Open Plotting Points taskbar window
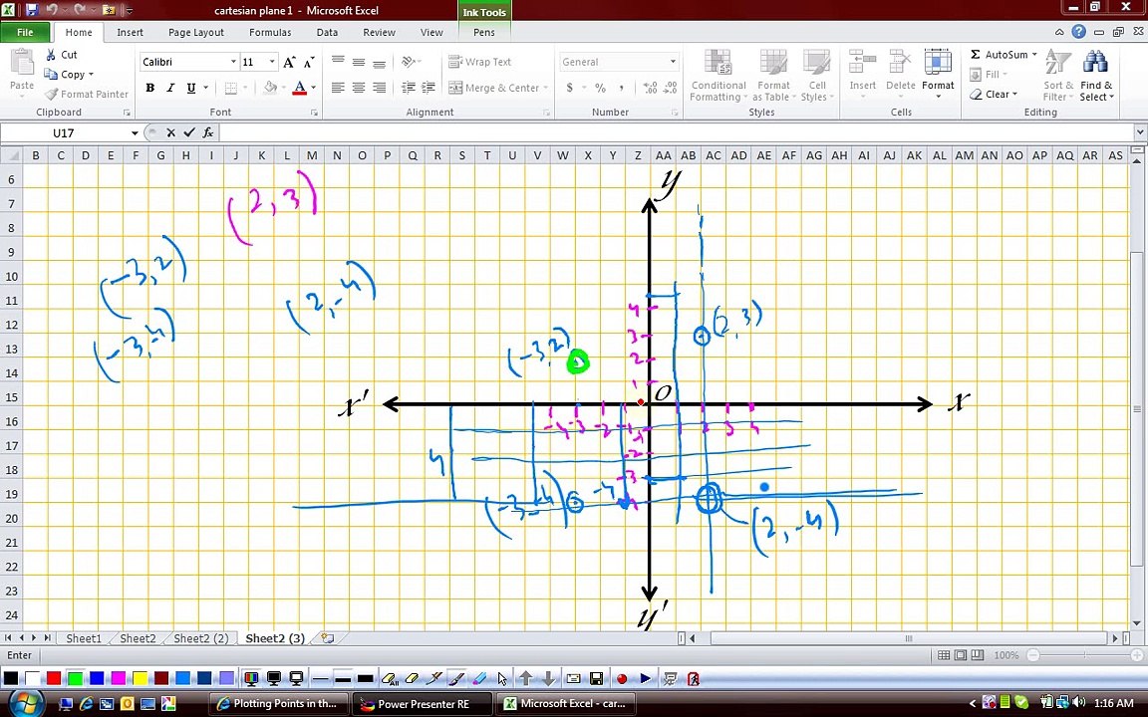Viewport: 1148px width, 717px height. tap(277, 704)
